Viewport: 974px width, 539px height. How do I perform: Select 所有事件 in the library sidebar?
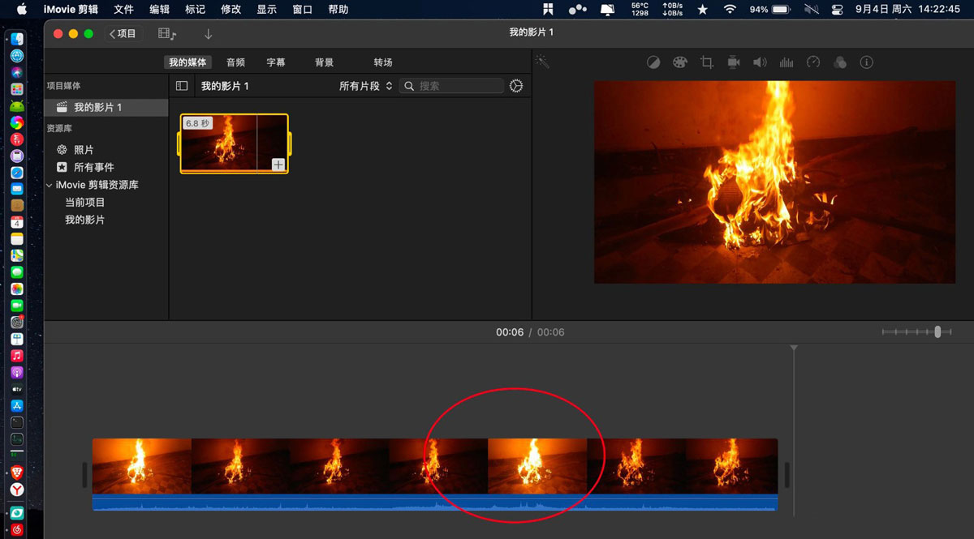pyautogui.click(x=93, y=167)
